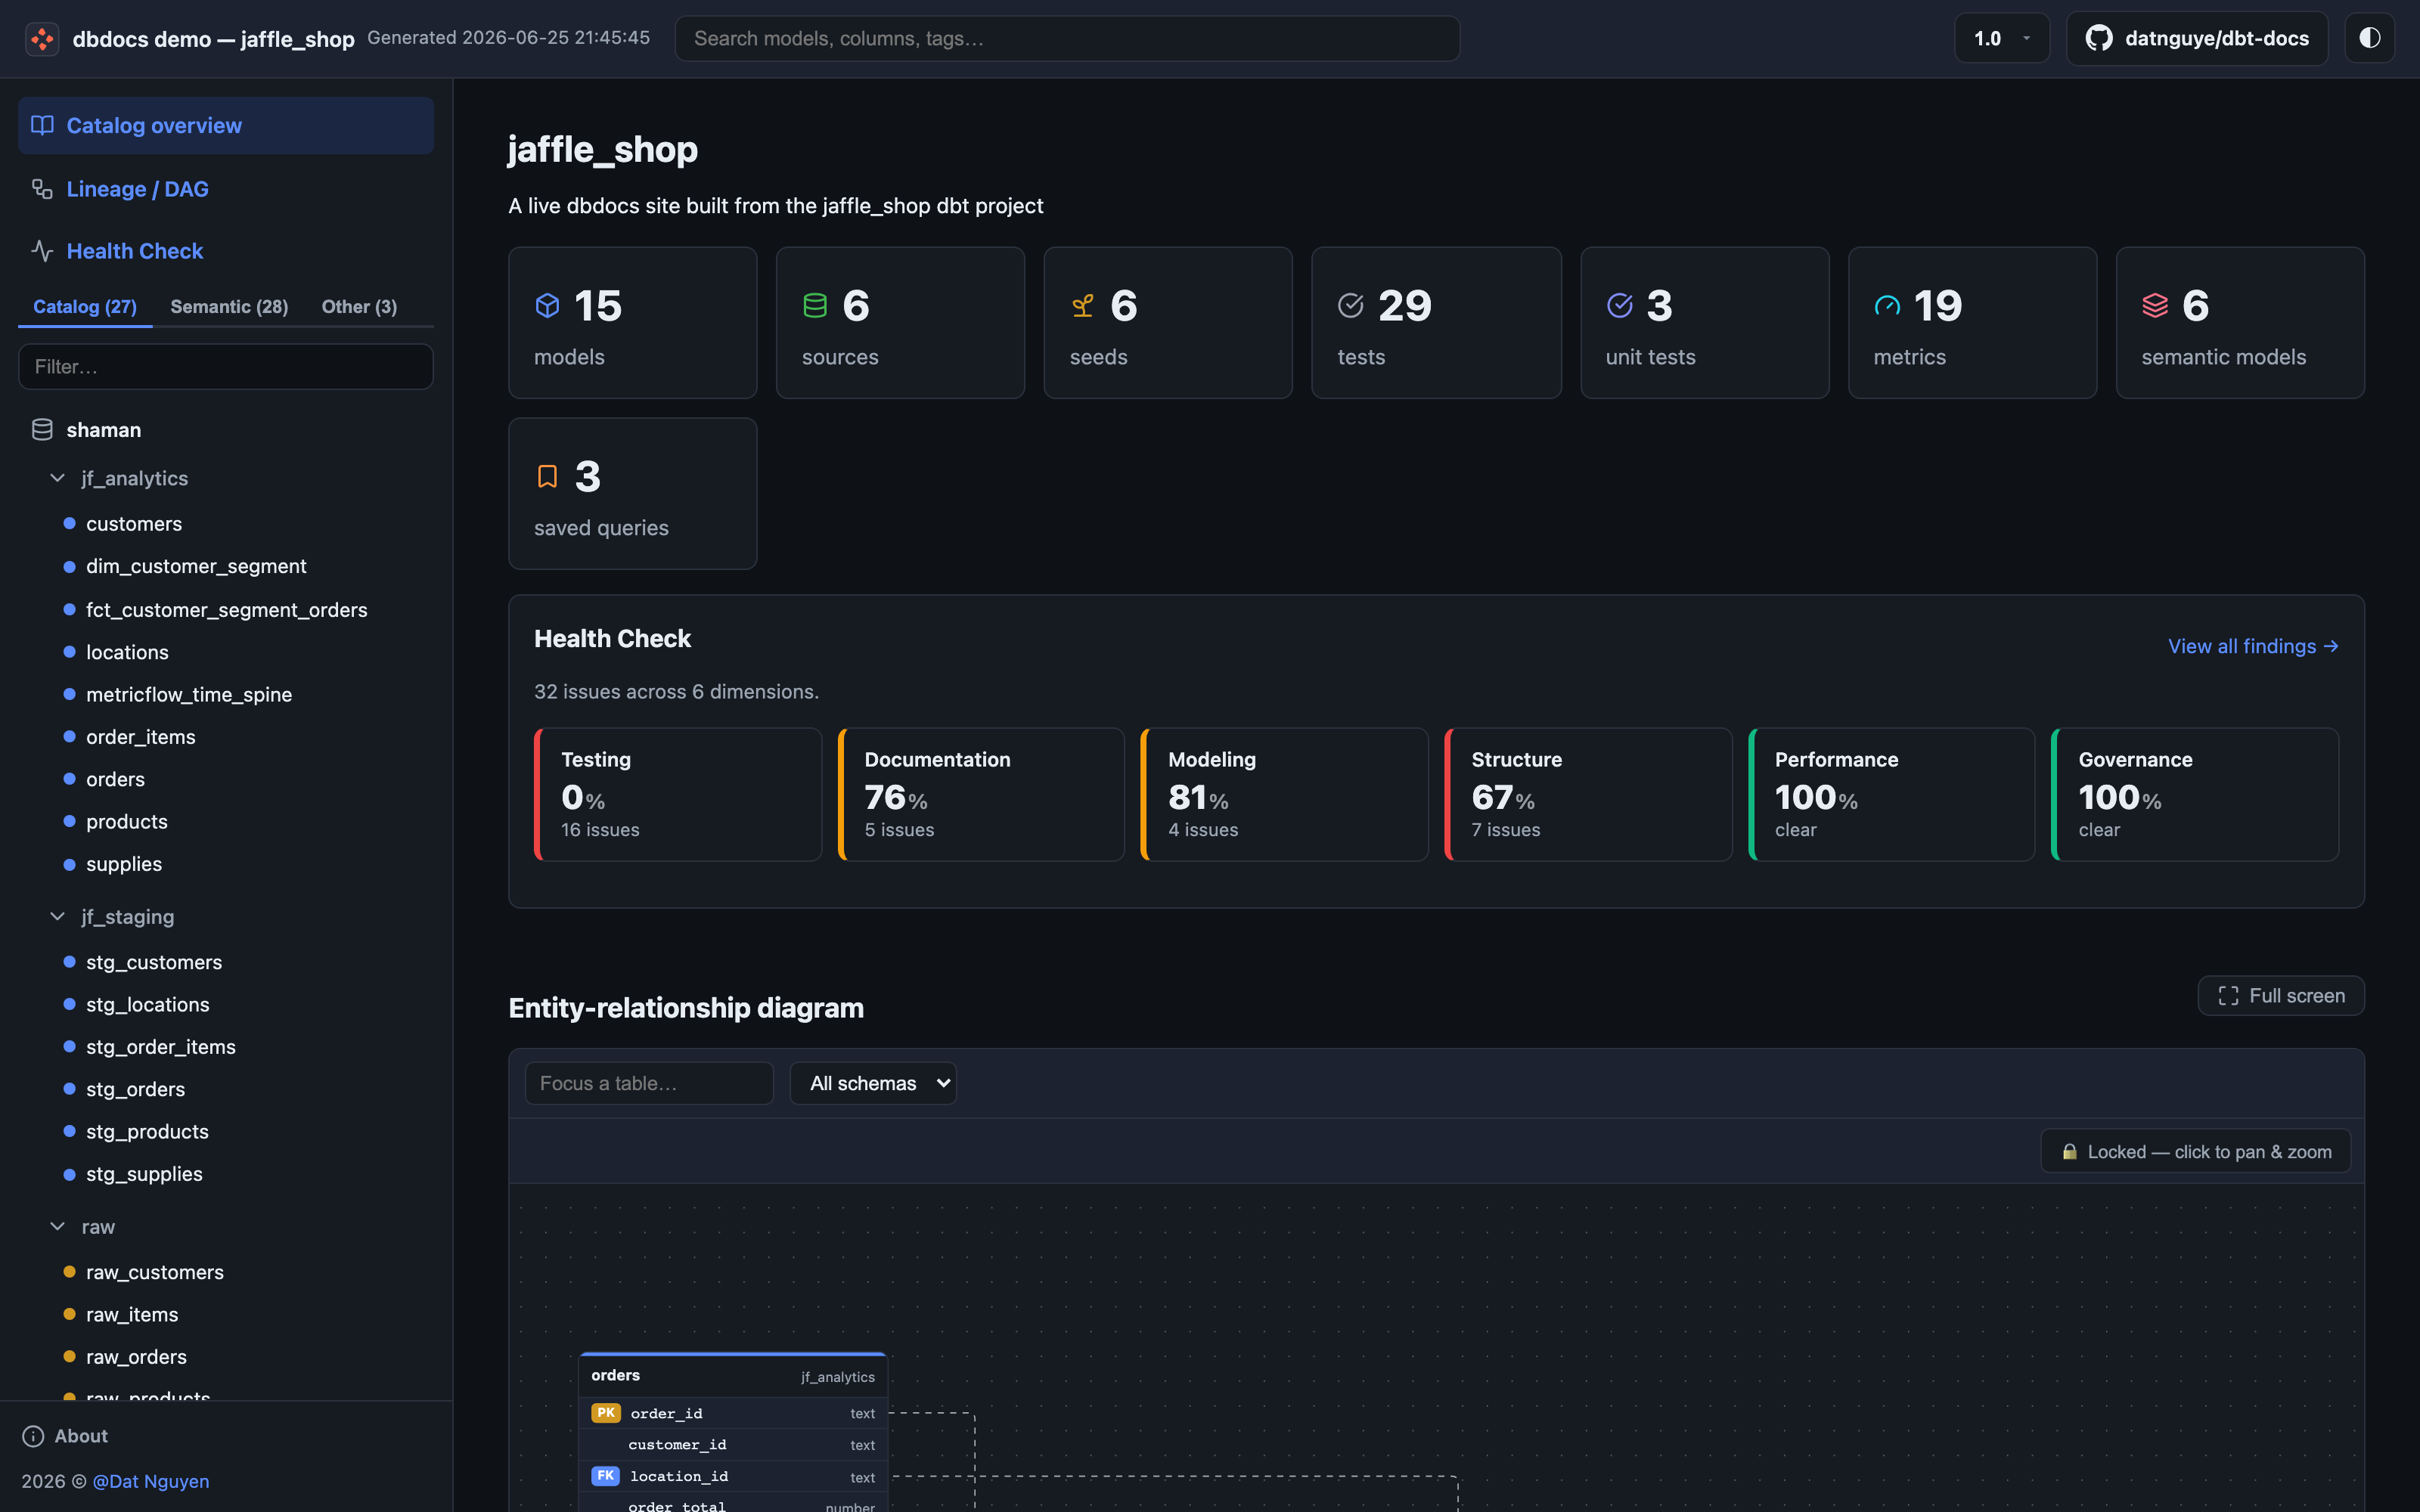Click the Catalog overview book icon
Image resolution: width=2420 pixels, height=1512 pixels.
[x=42, y=125]
